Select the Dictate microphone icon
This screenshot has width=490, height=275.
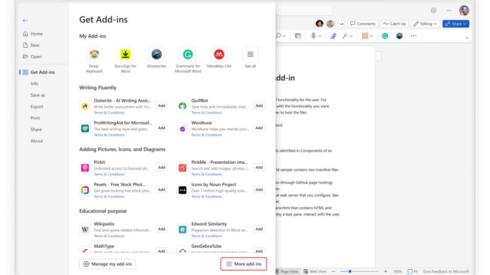[x=313, y=35]
